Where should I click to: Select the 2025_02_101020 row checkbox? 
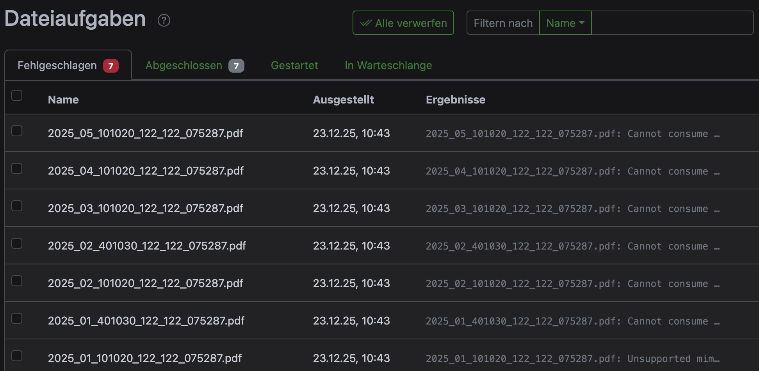(x=17, y=281)
